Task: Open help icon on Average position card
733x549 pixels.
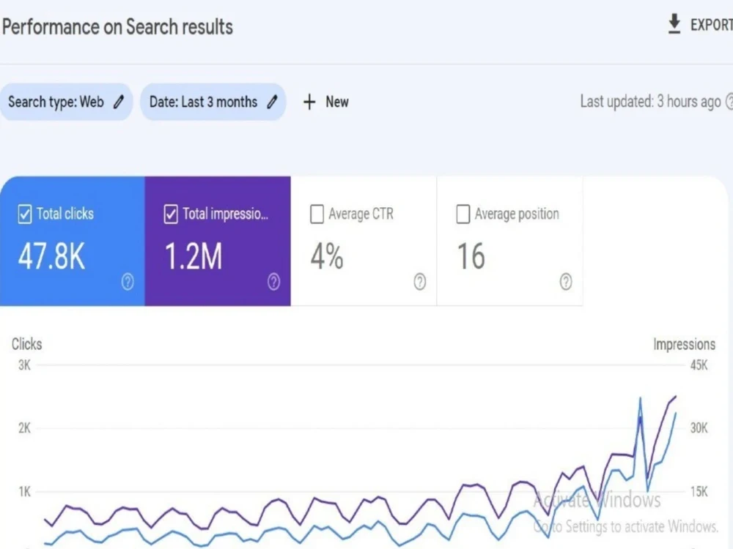Action: pyautogui.click(x=566, y=282)
